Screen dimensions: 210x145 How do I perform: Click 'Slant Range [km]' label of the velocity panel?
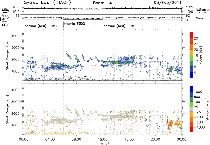pos(7,109)
